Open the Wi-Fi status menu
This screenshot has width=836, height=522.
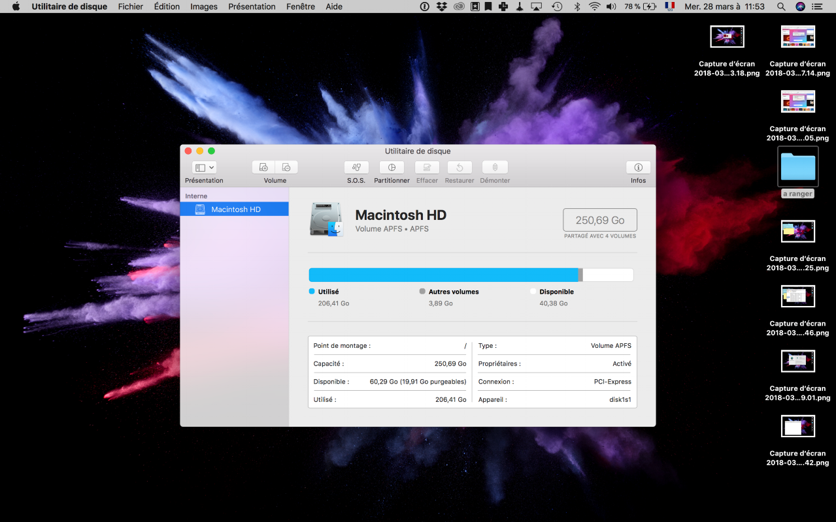pyautogui.click(x=594, y=7)
